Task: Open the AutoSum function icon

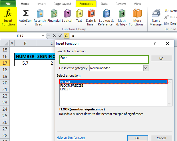Action: click(26, 13)
